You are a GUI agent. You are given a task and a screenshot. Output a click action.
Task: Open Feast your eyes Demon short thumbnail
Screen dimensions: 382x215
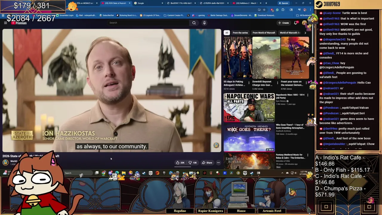pyautogui.click(x=295, y=58)
